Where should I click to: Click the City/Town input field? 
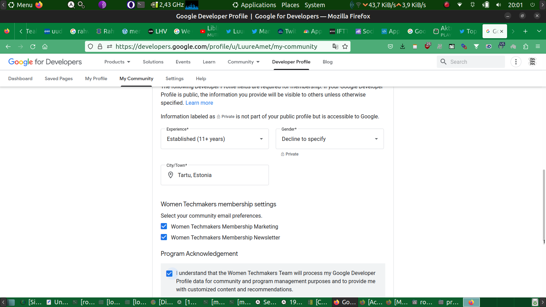tap(215, 175)
